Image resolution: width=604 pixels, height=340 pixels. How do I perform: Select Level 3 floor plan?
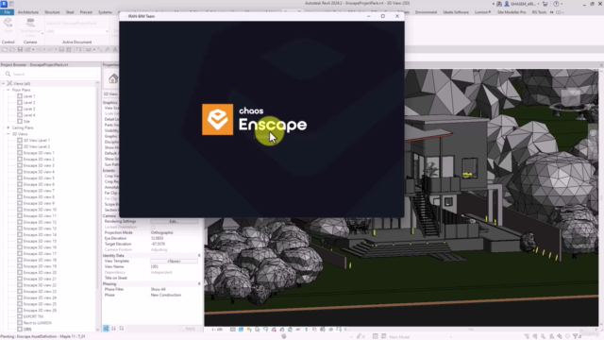(29, 109)
